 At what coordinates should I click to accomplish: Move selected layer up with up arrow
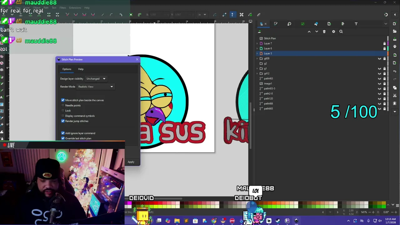[x=309, y=32]
